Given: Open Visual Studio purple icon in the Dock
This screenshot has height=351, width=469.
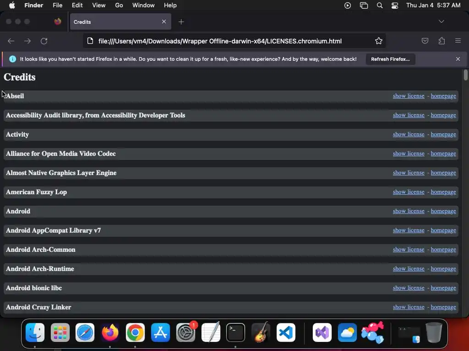Looking at the screenshot, I should pyautogui.click(x=322, y=333).
